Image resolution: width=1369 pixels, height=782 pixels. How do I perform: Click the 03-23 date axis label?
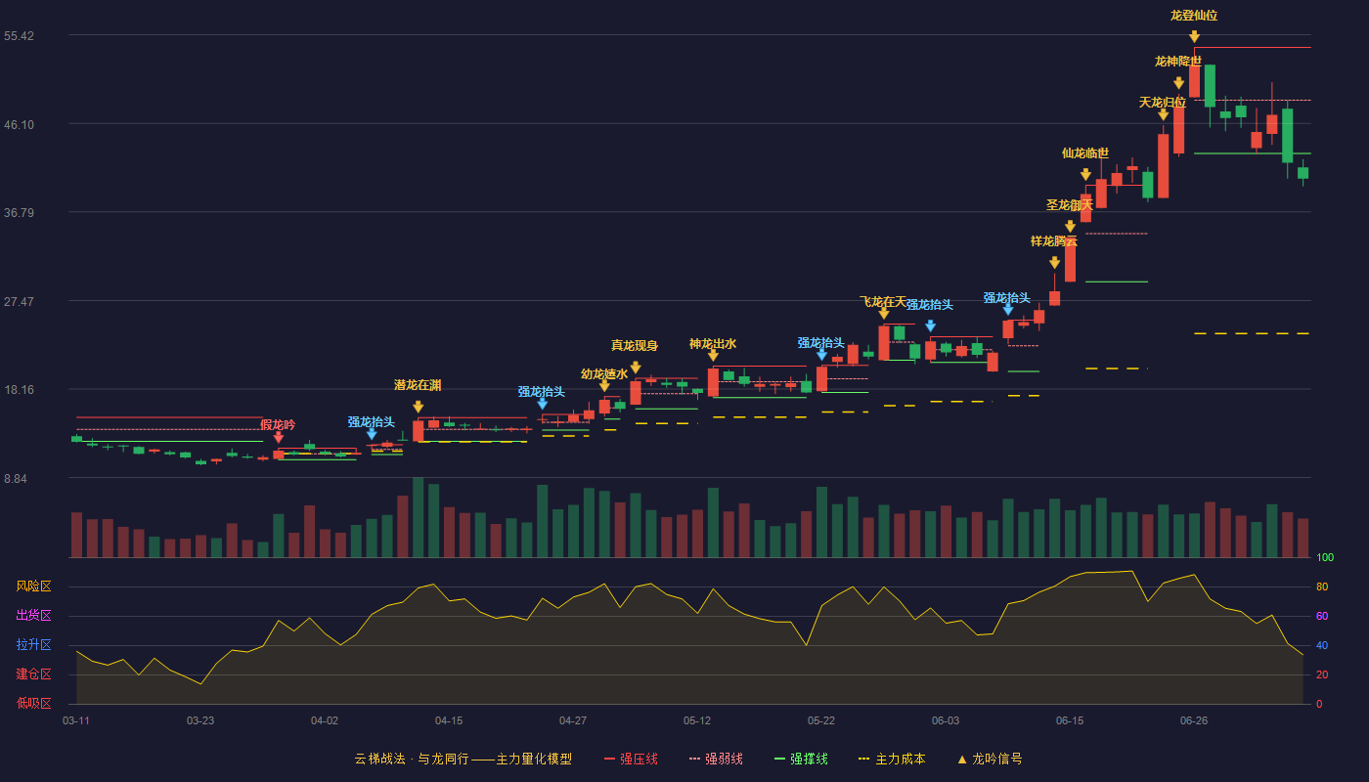(x=200, y=720)
